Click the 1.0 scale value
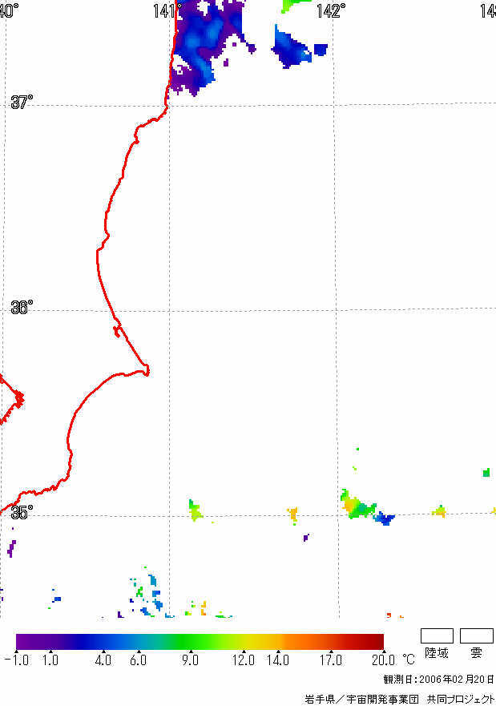The height and width of the screenshot is (706, 496). pyautogui.click(x=50, y=660)
